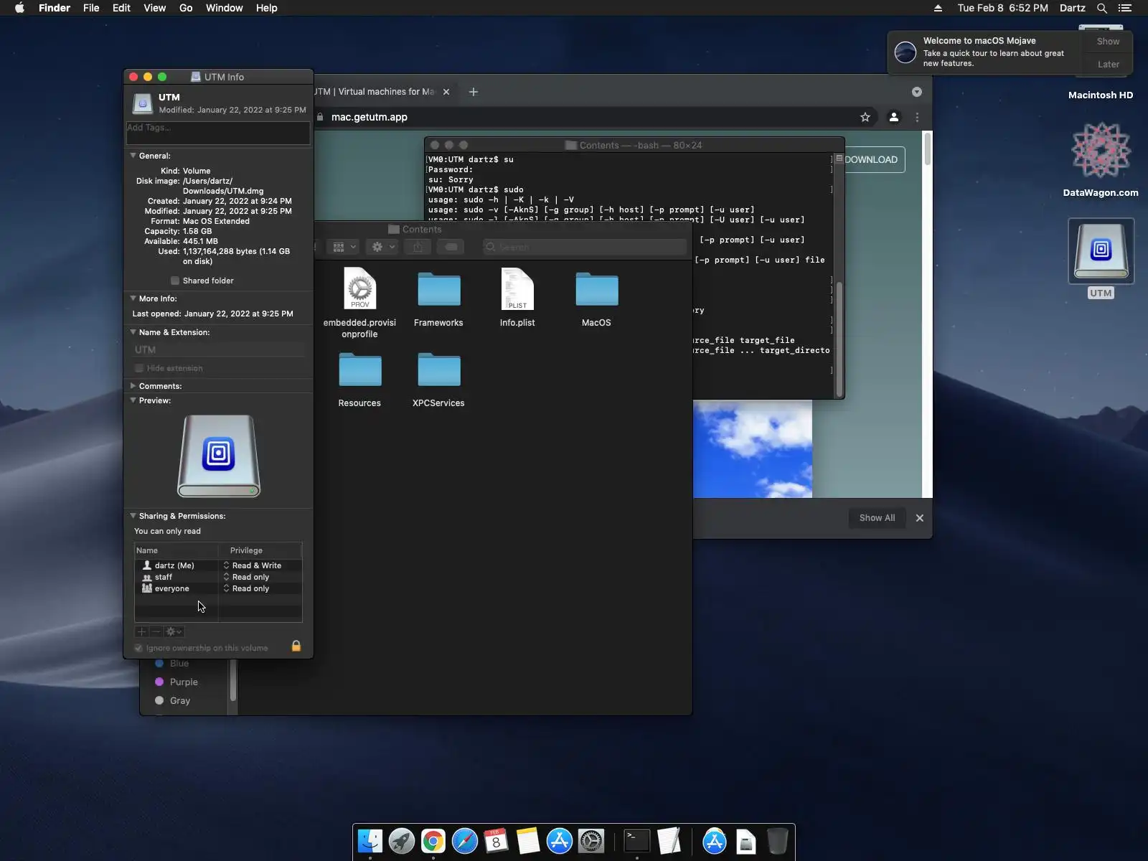This screenshot has height=861, width=1148.
Task: Open the Finder view options dropdown
Action: coord(344,247)
